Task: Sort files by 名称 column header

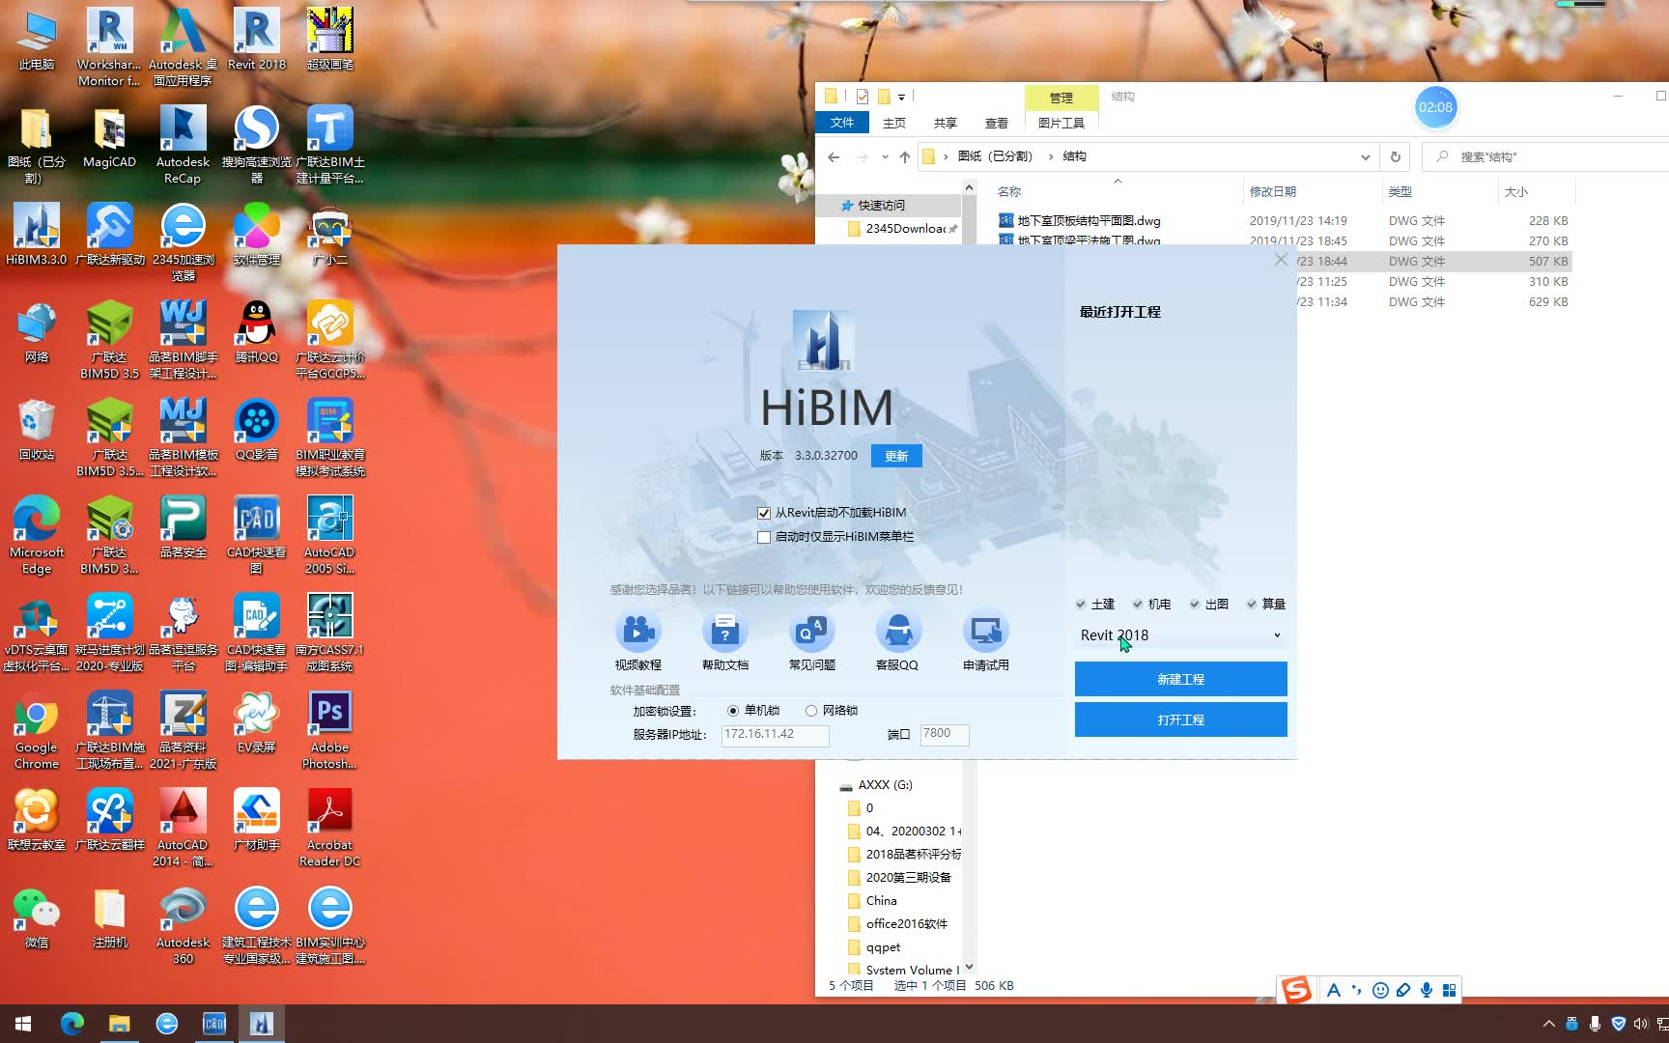Action: coord(1117,191)
